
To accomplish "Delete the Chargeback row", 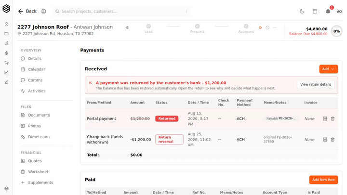I will tap(333, 140).
